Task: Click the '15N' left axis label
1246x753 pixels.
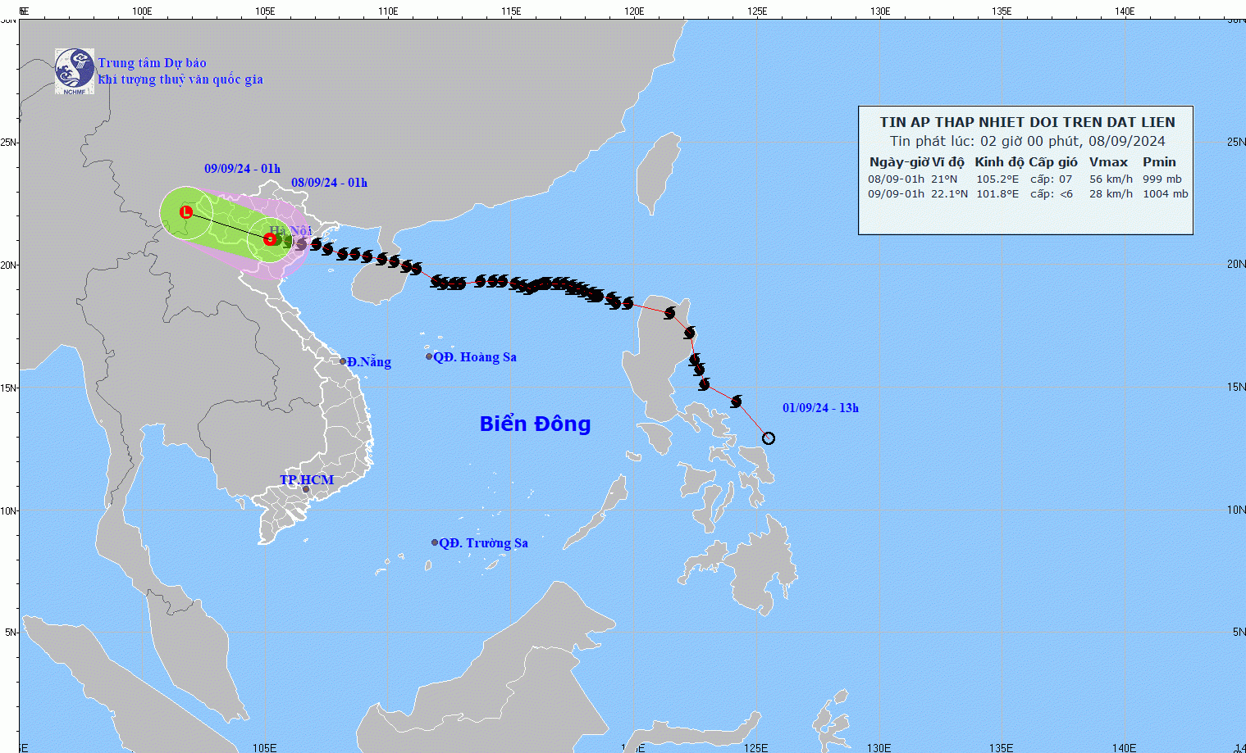Action: (9, 388)
